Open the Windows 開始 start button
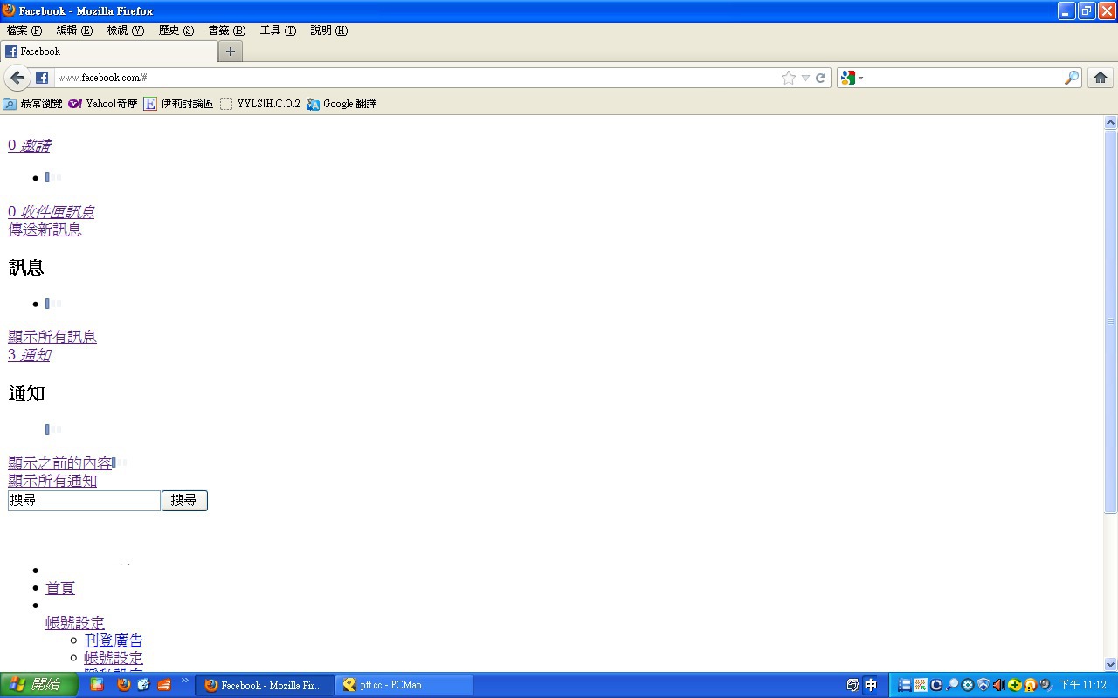 (x=39, y=685)
